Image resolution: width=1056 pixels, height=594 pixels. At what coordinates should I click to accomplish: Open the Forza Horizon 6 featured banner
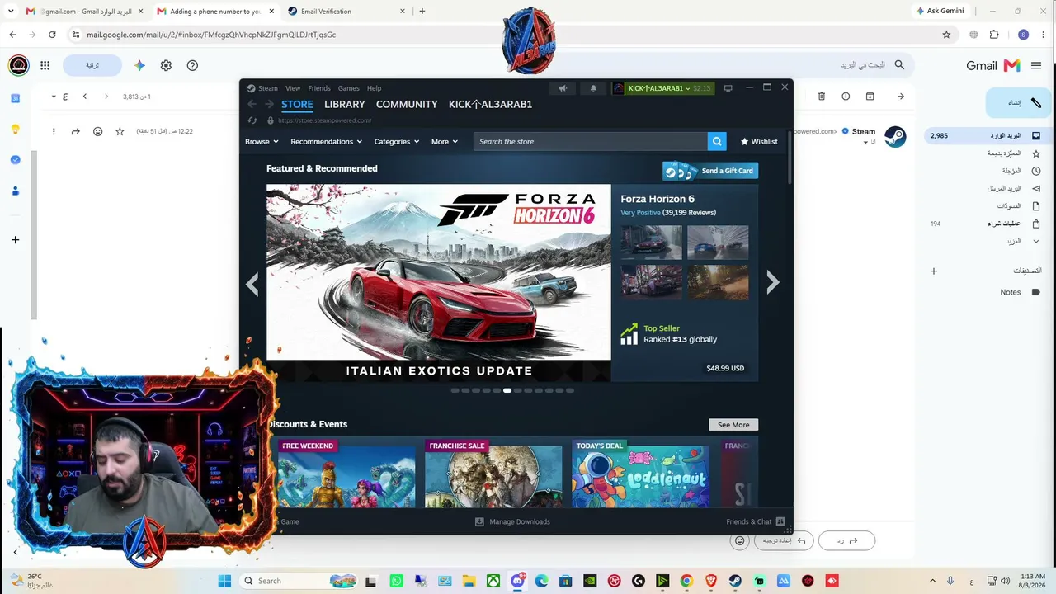pos(438,283)
